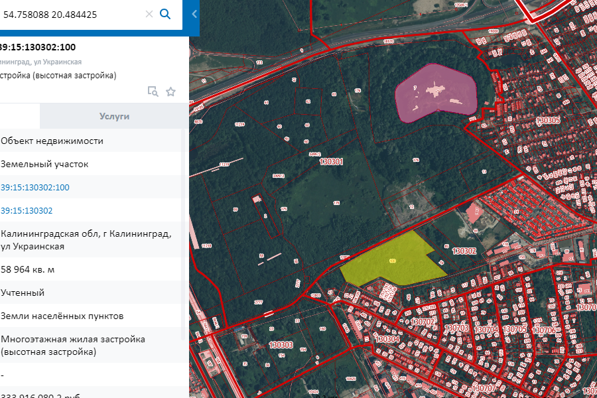This screenshot has height=398, width=597.
Task: Click the 130305 quarter label on the map
Action: click(x=547, y=121)
